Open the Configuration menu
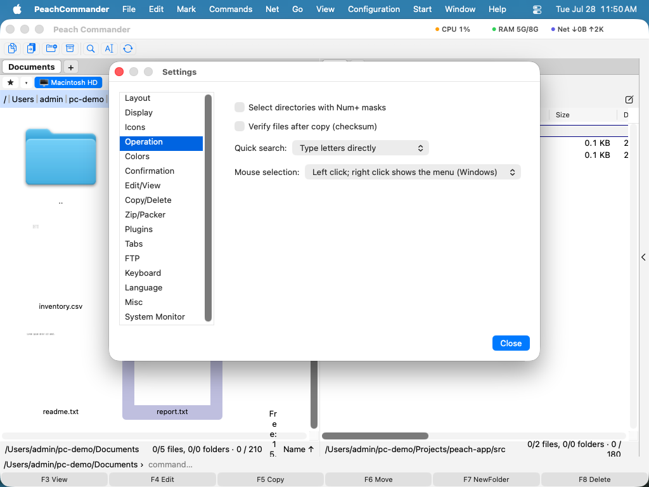The height and width of the screenshot is (487, 649). [x=374, y=9]
